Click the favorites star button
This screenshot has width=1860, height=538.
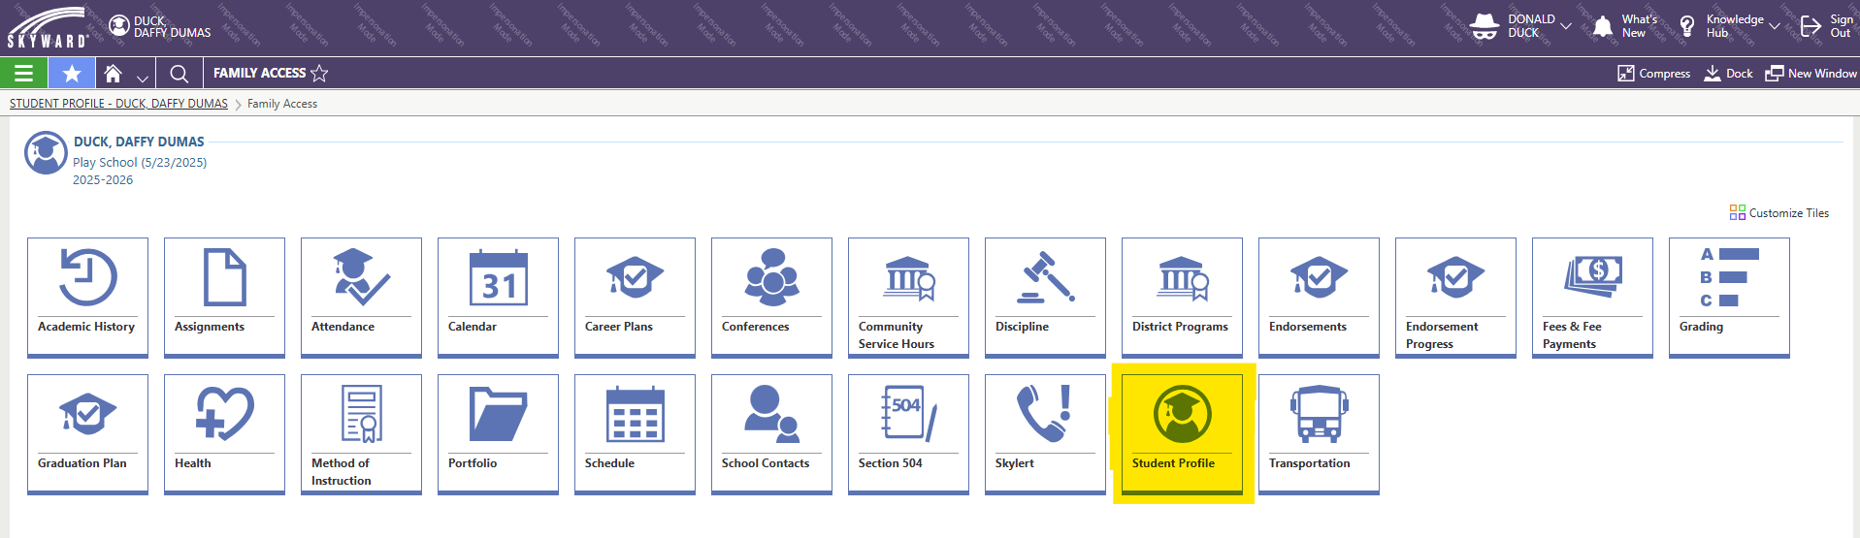pos(72,74)
